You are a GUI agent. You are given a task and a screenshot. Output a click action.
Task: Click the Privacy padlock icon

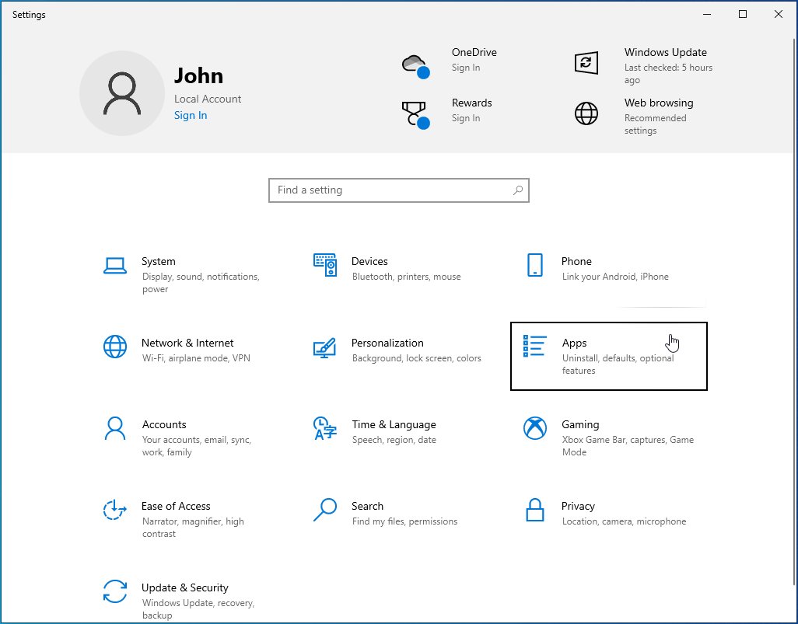click(535, 511)
